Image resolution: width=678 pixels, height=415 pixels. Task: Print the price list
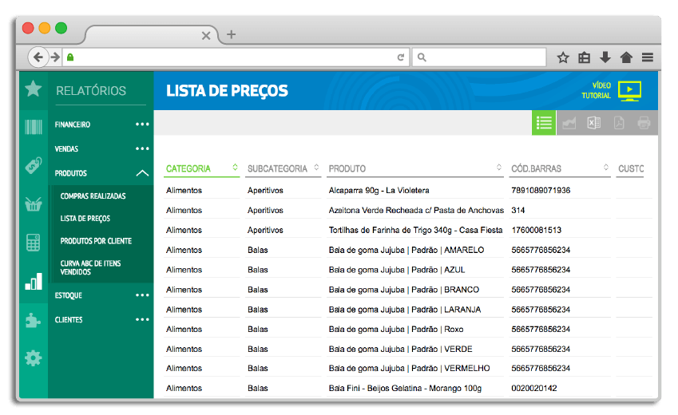tap(644, 123)
